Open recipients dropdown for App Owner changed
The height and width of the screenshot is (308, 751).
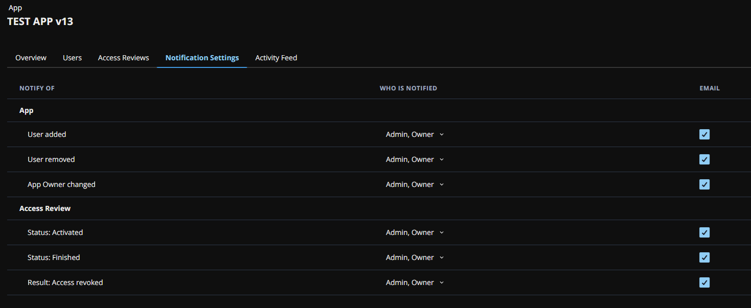(414, 184)
